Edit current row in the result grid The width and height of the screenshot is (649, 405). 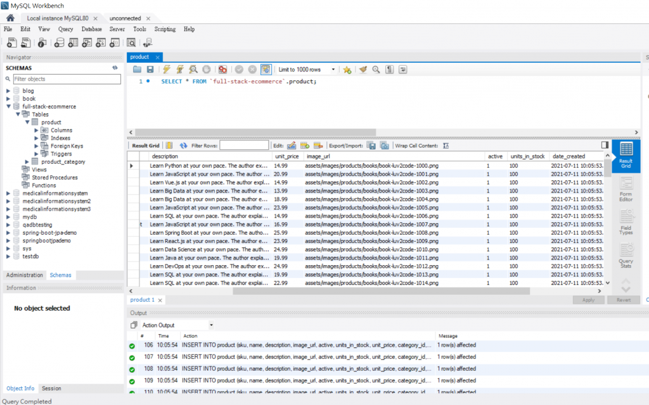[292, 146]
